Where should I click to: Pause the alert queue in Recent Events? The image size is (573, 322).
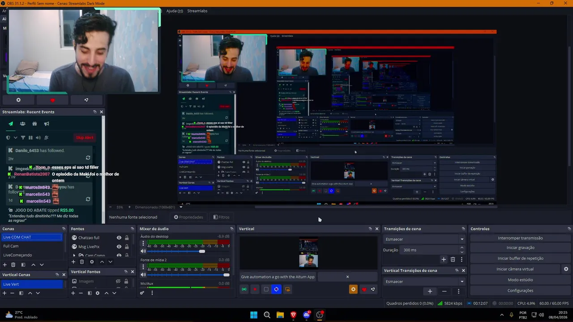[x=30, y=138]
